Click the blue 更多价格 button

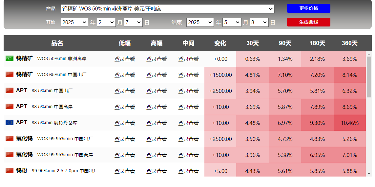point(308,8)
